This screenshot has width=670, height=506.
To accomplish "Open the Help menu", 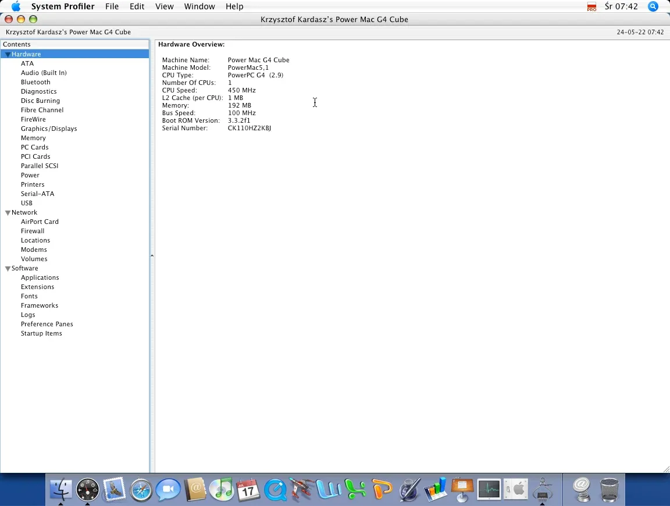I will click(234, 6).
